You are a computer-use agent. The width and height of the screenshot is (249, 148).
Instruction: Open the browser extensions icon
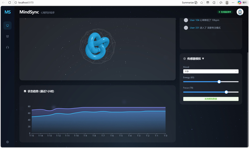[x=214, y=2]
